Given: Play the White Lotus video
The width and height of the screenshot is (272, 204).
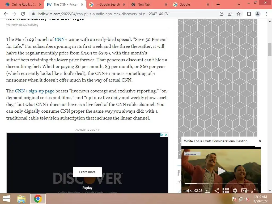Looking at the screenshot, I should [x=222, y=171].
